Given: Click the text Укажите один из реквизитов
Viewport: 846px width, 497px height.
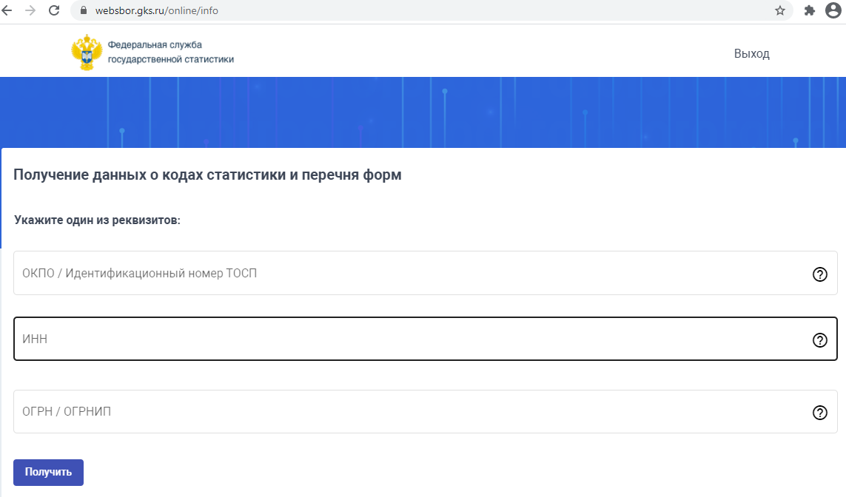Looking at the screenshot, I should [97, 220].
